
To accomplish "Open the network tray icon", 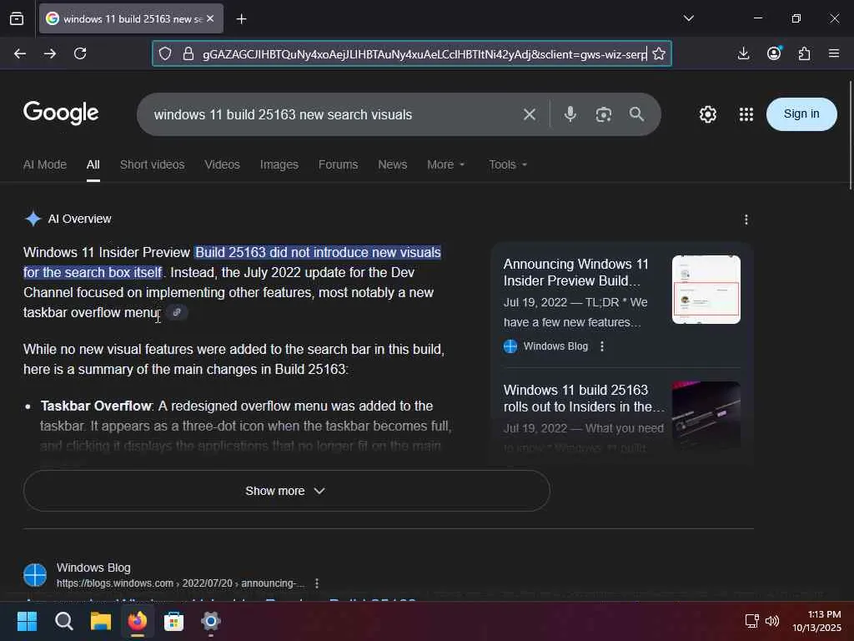I will [752, 621].
